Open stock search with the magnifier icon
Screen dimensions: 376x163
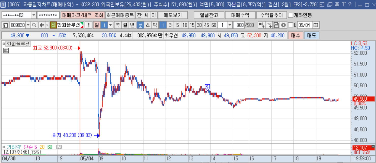pyautogui.click(x=34, y=25)
